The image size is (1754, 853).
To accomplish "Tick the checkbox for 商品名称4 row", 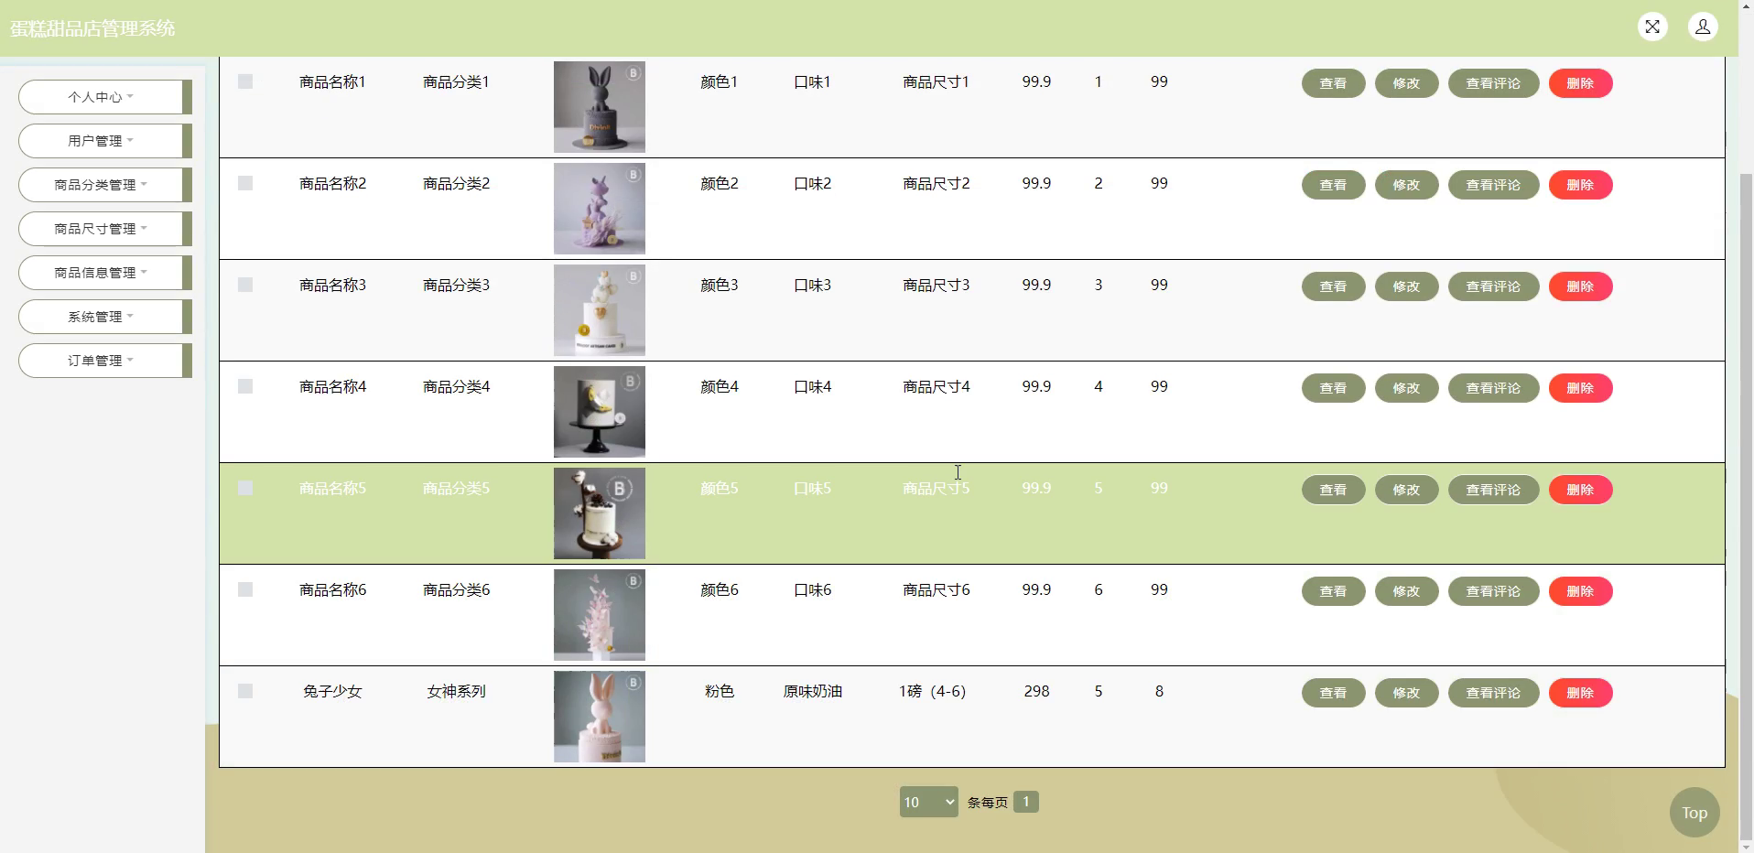I will (245, 386).
